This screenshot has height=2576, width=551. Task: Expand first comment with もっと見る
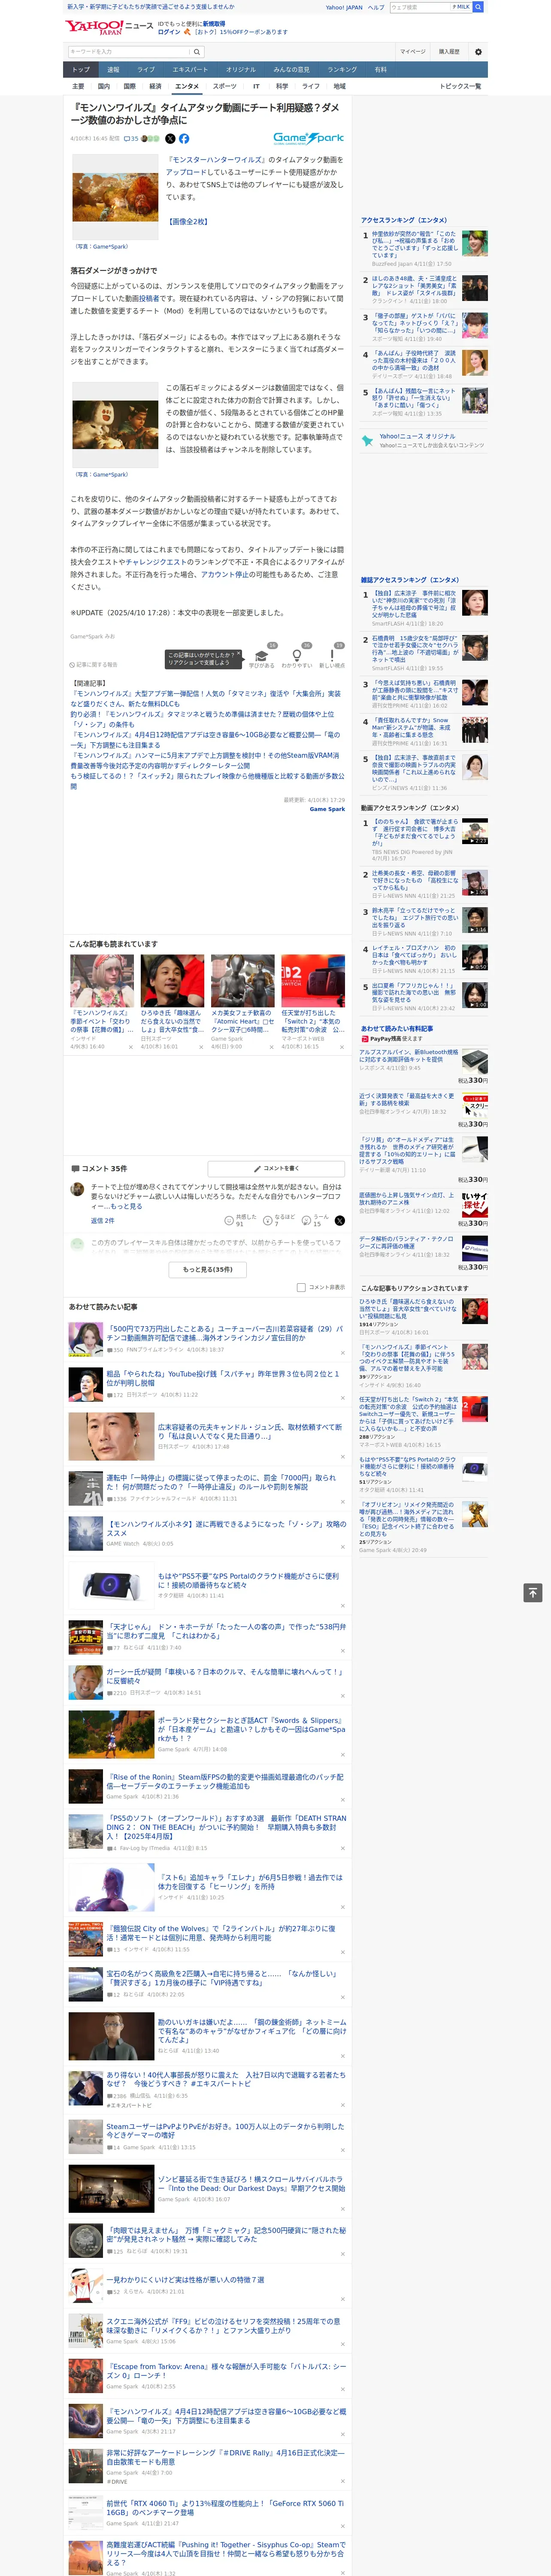click(x=126, y=1207)
